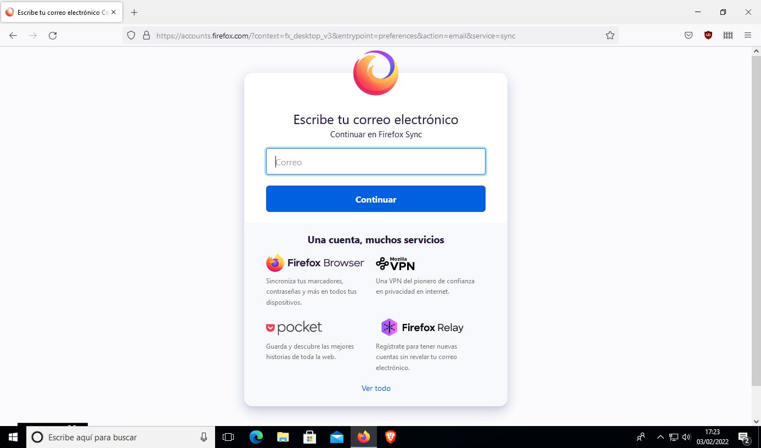Screen dimensions: 761x448
Task: Bookmark this page with the star icon
Action: click(x=610, y=36)
